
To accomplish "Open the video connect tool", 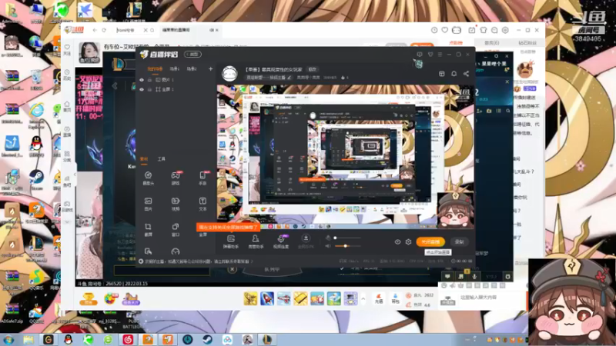I will [x=281, y=241].
